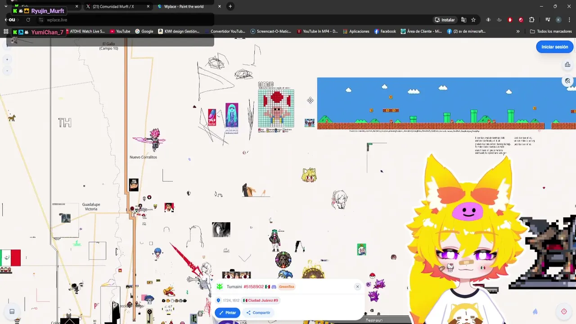Click the bottom-right red target icon
The width and height of the screenshot is (576, 324).
(564, 311)
